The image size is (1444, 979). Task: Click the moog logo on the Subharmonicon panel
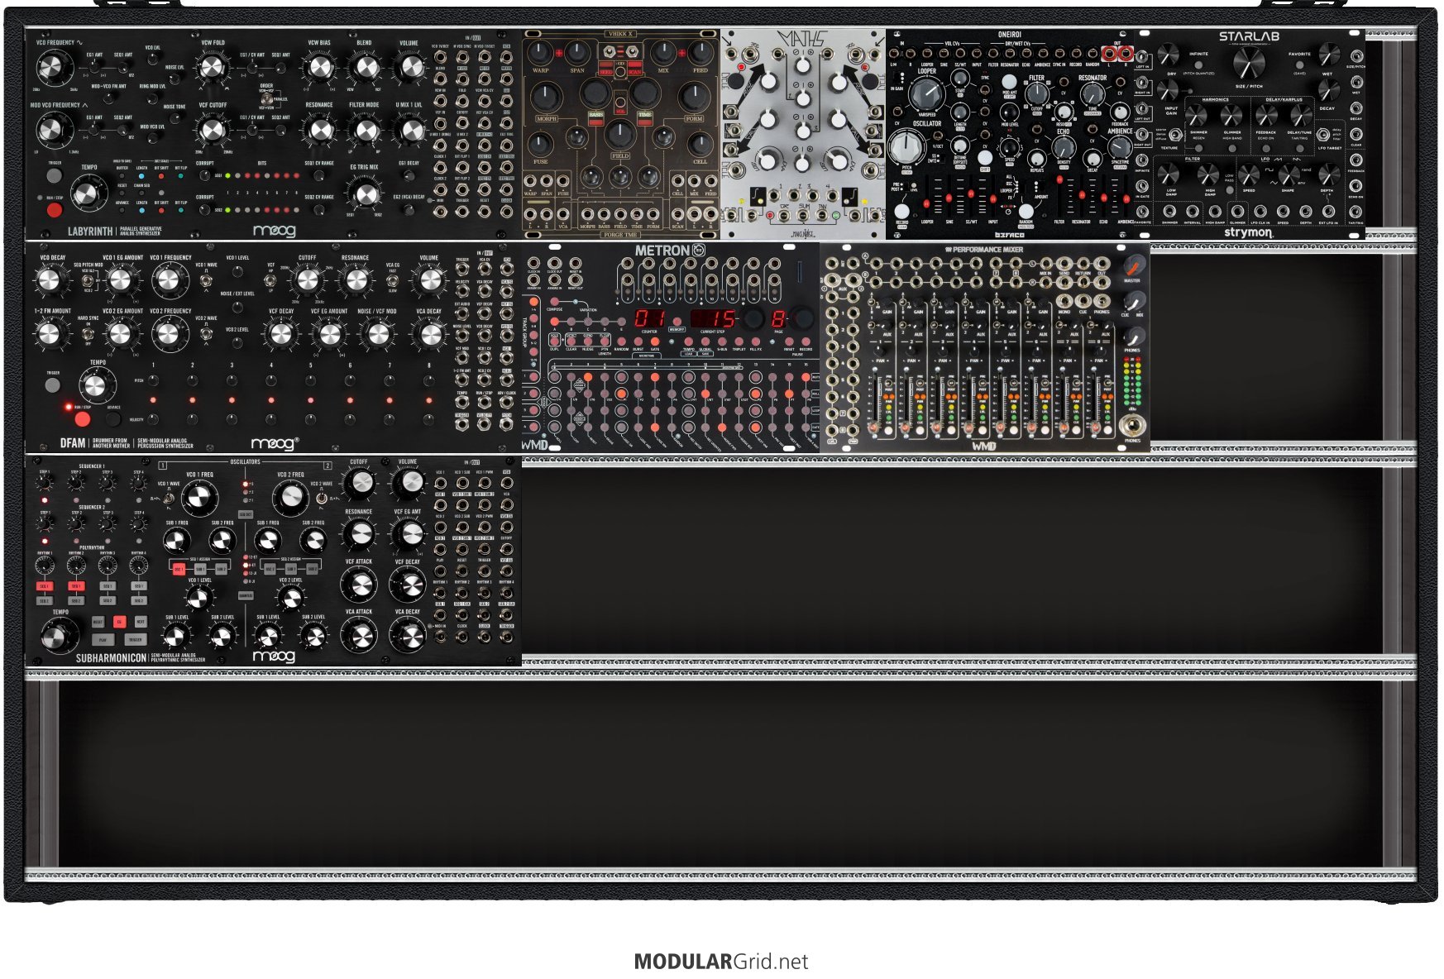274,657
